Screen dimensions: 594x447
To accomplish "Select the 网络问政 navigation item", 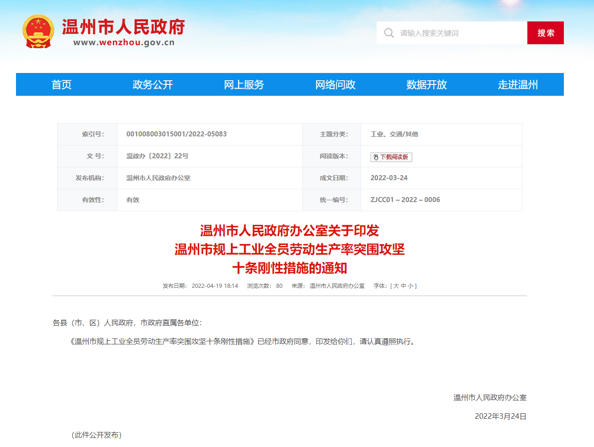I will click(335, 85).
